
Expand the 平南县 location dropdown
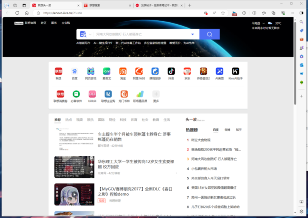click(264, 23)
